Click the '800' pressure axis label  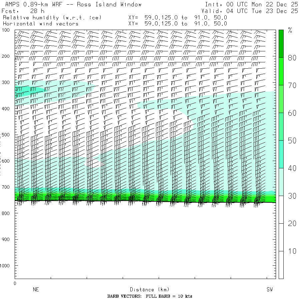6,213
